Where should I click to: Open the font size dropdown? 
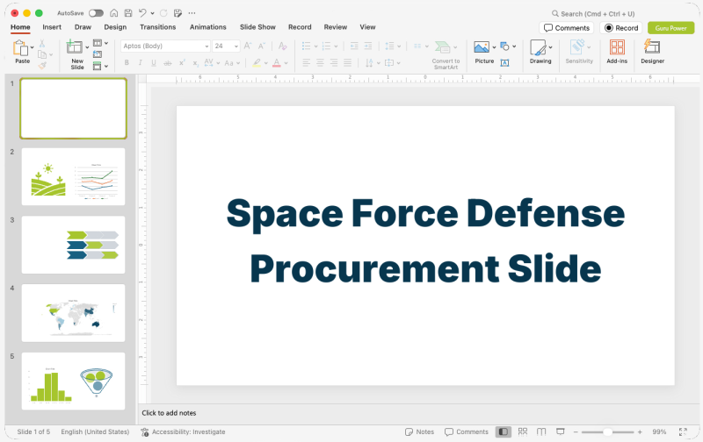236,46
